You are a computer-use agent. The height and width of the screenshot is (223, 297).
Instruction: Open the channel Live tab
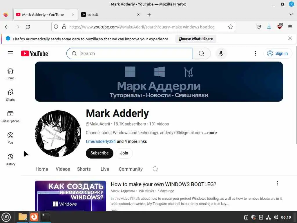[x=105, y=169]
